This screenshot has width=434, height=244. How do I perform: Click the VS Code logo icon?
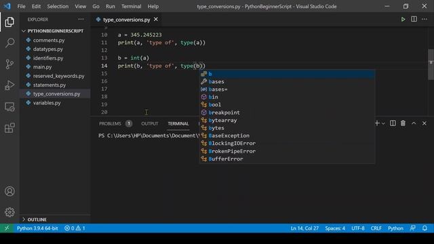7,6
